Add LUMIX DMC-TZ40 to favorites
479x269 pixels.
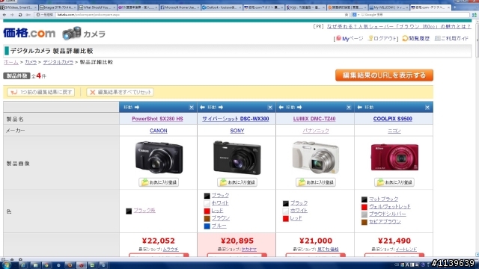tap(316, 182)
